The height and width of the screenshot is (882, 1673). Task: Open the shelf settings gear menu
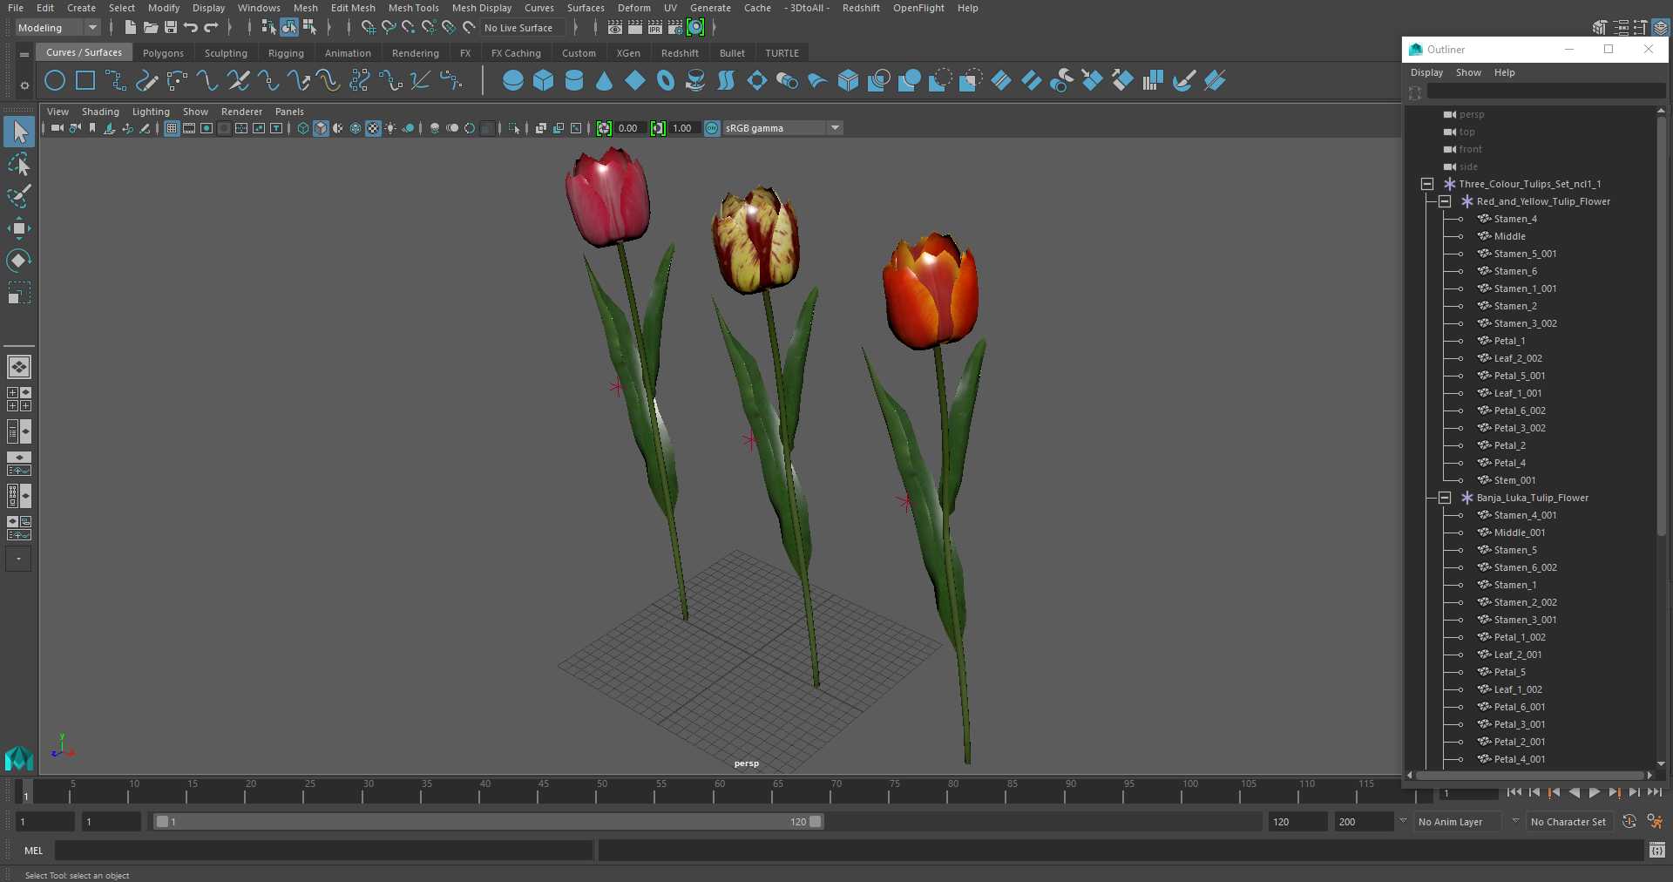pyautogui.click(x=24, y=85)
